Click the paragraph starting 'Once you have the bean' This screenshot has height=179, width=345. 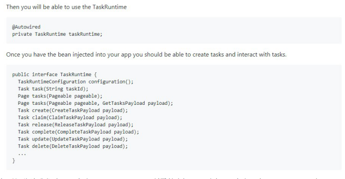click(x=146, y=54)
